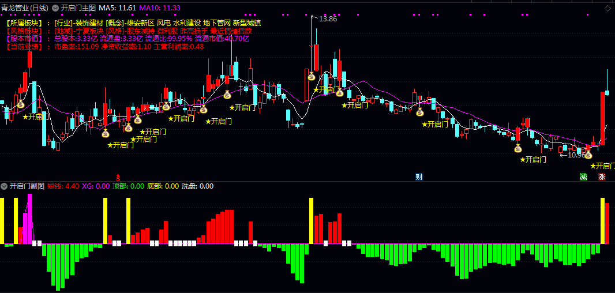Click the 流通比:99.95% figure
Screen dimensions: 615x293
169,39
